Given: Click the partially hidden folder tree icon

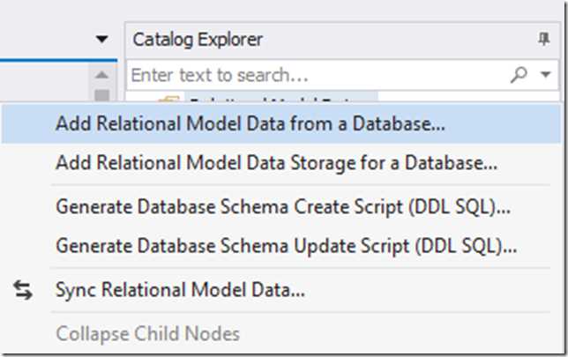Looking at the screenshot, I should [168, 99].
